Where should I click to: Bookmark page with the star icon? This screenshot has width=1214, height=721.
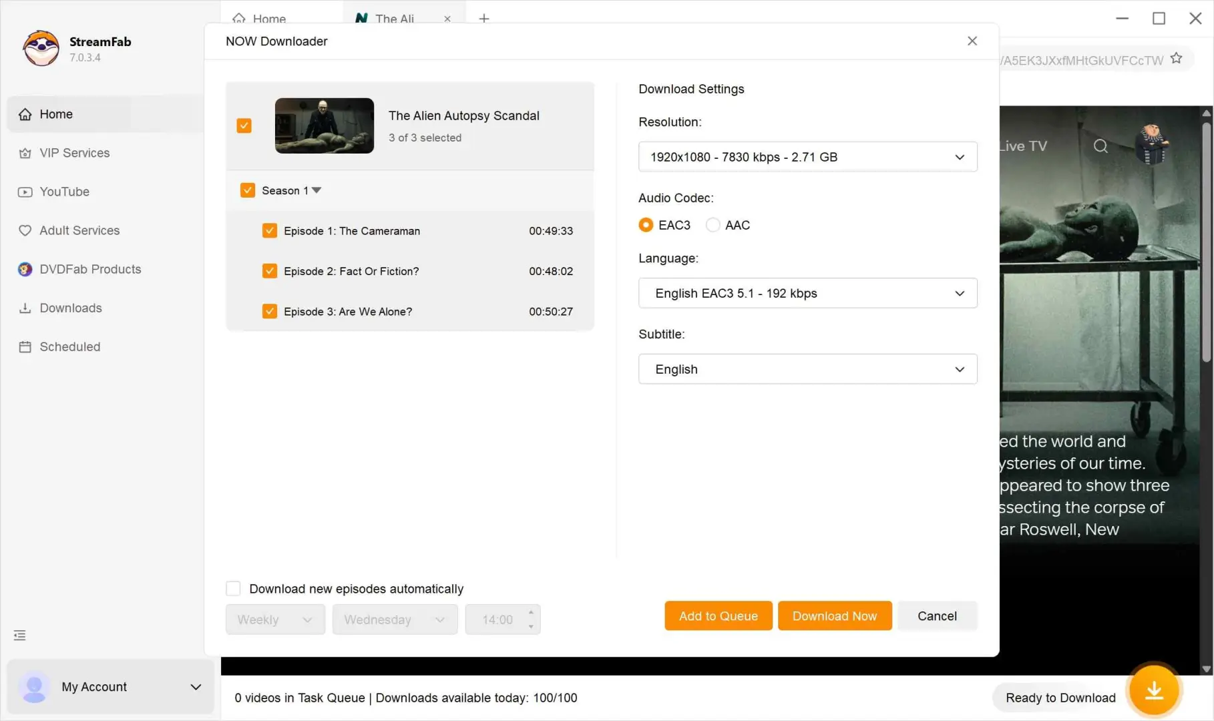pyautogui.click(x=1177, y=59)
